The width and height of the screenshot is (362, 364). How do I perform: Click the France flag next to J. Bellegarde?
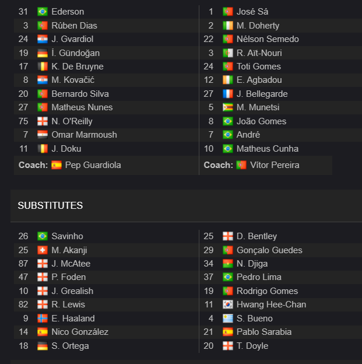pyautogui.click(x=228, y=94)
